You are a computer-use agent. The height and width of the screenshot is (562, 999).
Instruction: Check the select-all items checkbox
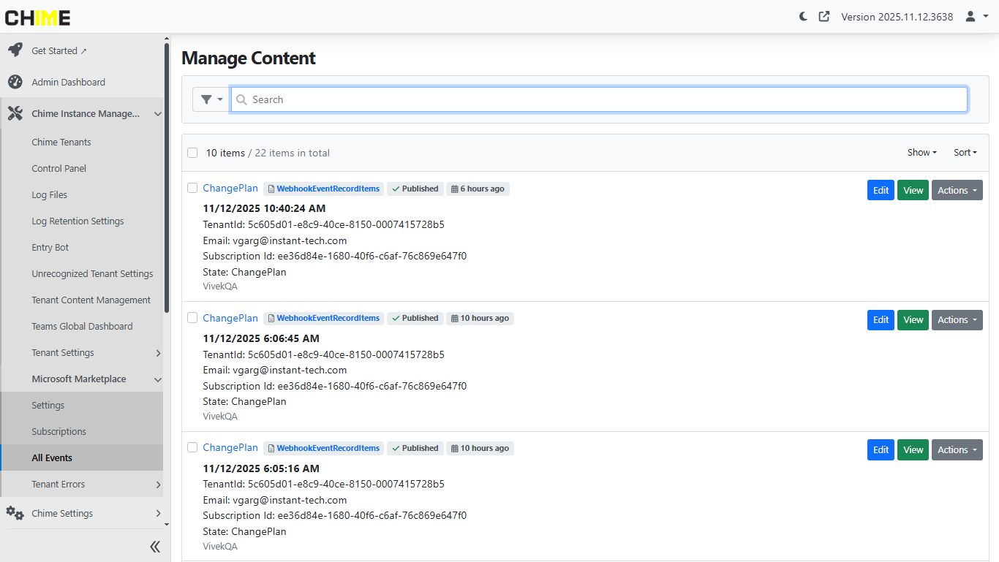tap(192, 153)
